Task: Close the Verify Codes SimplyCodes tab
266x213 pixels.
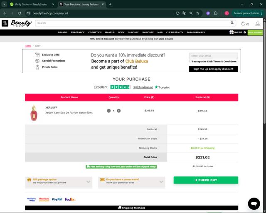Action: click(53, 4)
